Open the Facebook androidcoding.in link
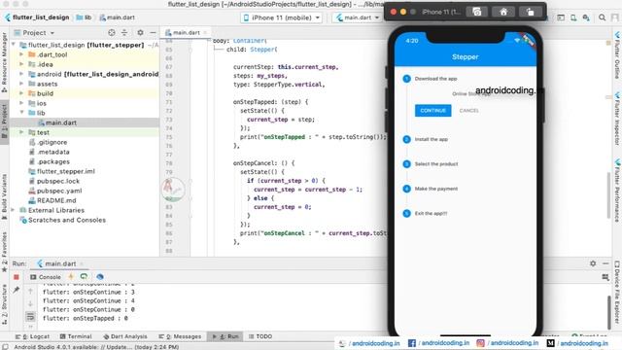622x350 pixels. 438,343
